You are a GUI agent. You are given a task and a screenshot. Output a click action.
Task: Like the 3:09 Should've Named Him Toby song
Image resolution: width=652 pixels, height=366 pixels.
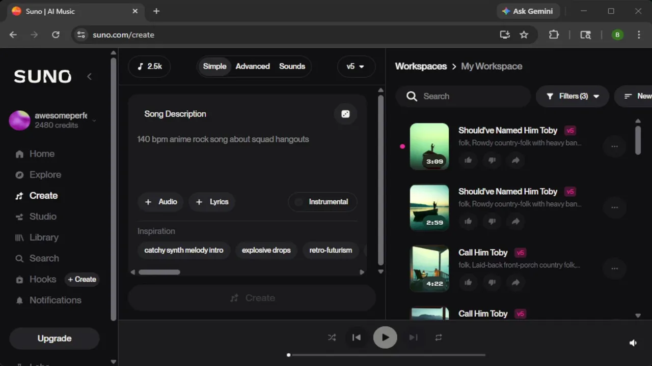[x=468, y=160]
